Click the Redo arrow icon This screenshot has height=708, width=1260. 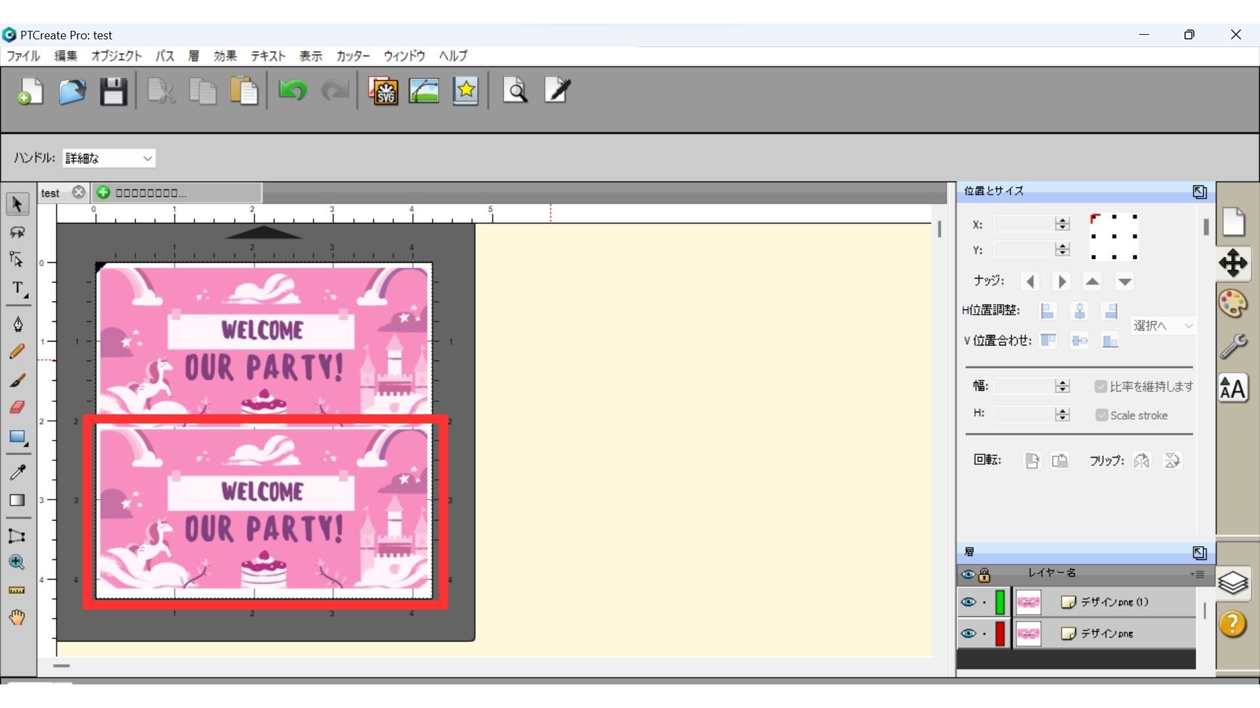[x=335, y=90]
